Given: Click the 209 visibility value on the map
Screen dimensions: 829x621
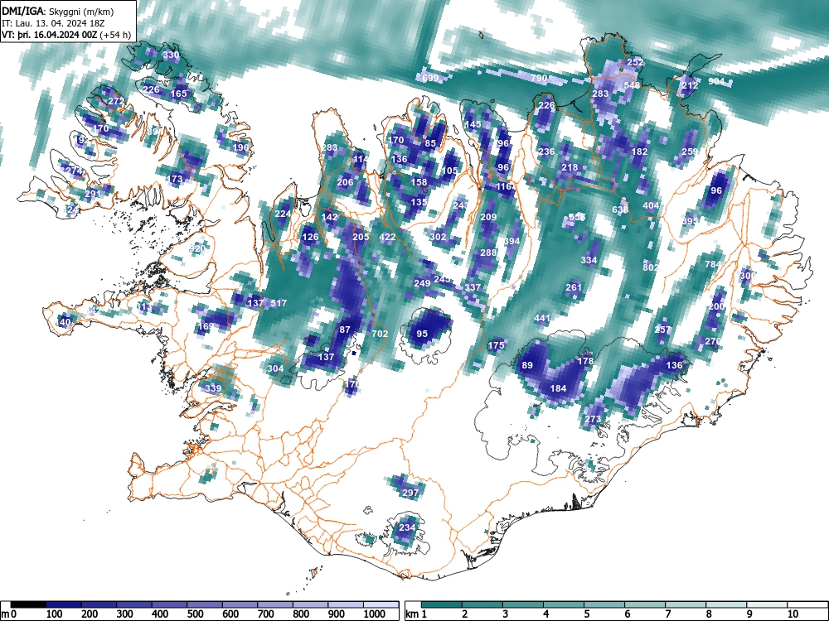Looking at the screenshot, I should coord(488,217).
